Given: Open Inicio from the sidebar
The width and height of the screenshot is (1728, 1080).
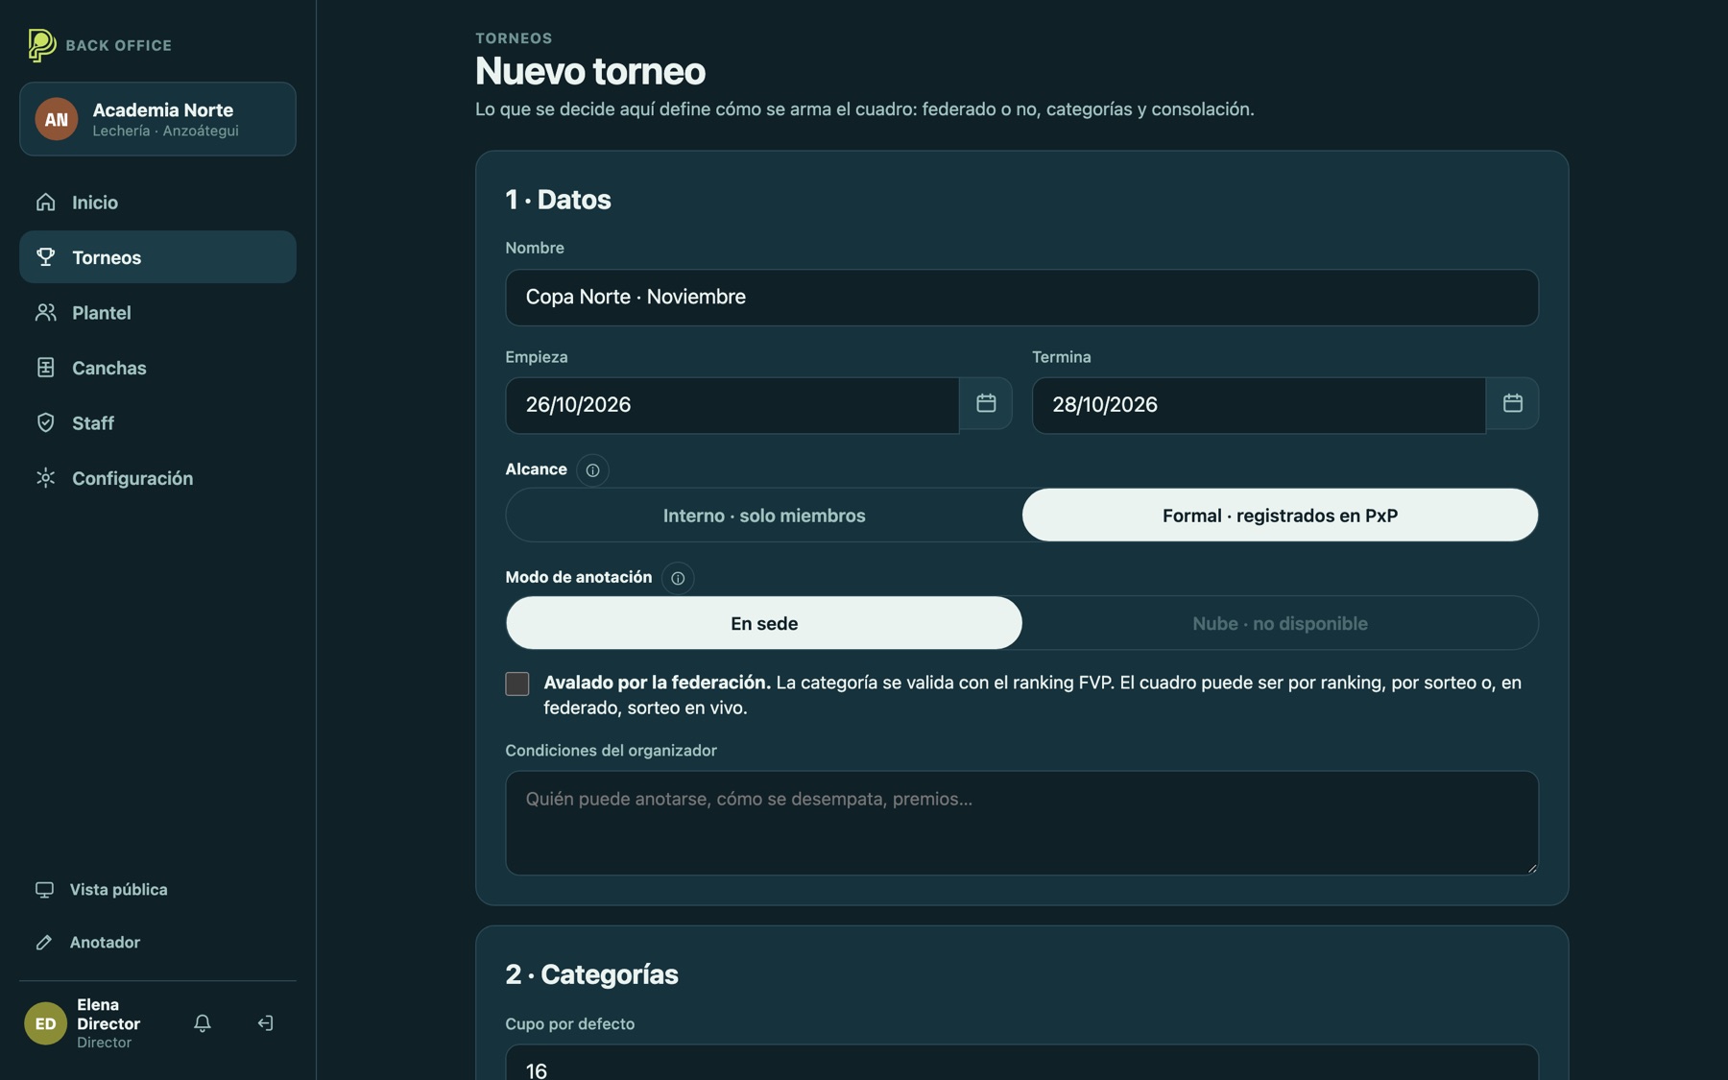Looking at the screenshot, I should [157, 202].
